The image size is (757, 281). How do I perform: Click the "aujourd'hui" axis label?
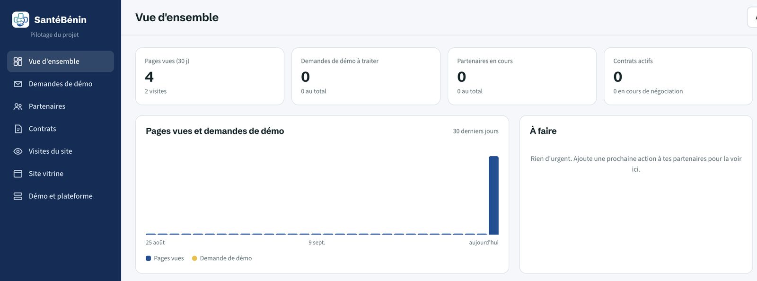pyautogui.click(x=484, y=243)
